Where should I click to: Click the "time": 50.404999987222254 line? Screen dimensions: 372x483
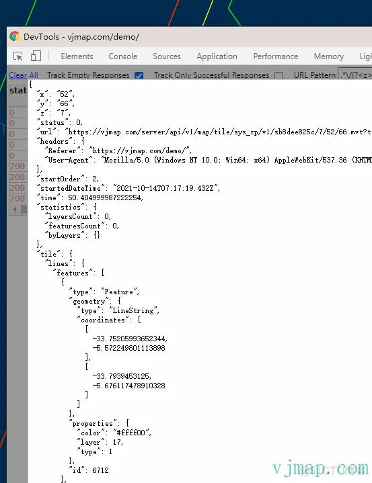pyautogui.click(x=90, y=197)
